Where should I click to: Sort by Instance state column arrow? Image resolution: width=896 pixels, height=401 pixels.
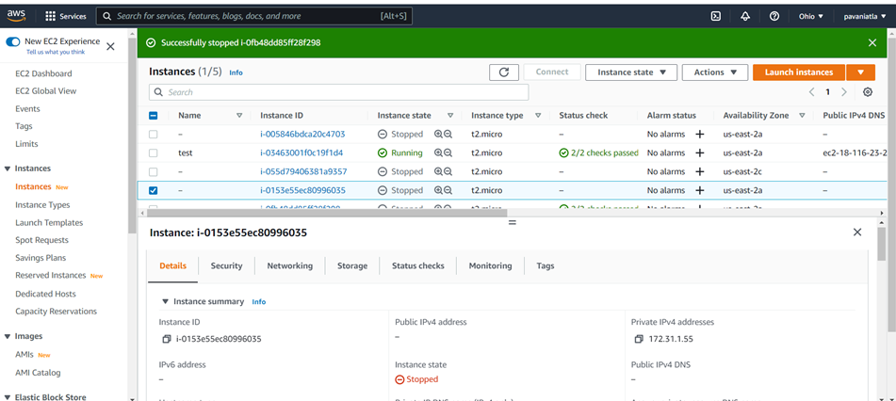point(450,116)
